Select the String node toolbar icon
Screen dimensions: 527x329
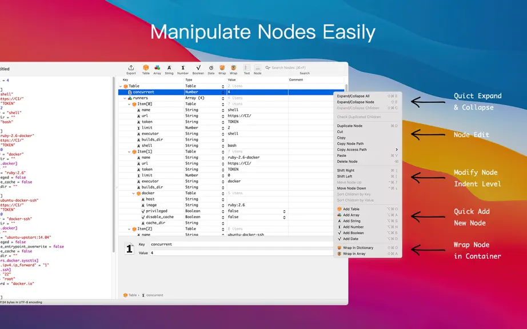click(x=169, y=70)
